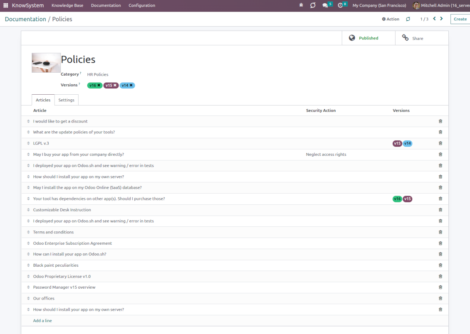470x334 pixels.
Task: Open the Configuration menu
Action: (x=142, y=5)
